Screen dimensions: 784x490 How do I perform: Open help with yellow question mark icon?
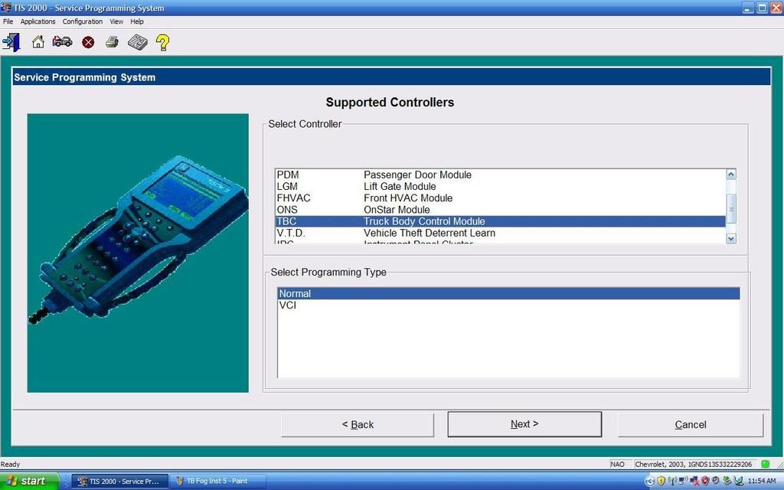[x=162, y=42]
